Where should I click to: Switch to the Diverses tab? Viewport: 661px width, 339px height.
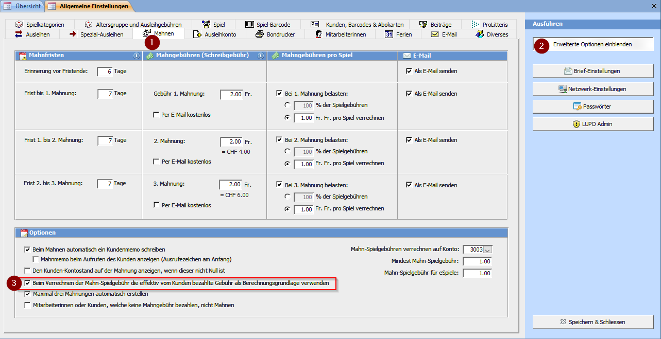click(491, 34)
